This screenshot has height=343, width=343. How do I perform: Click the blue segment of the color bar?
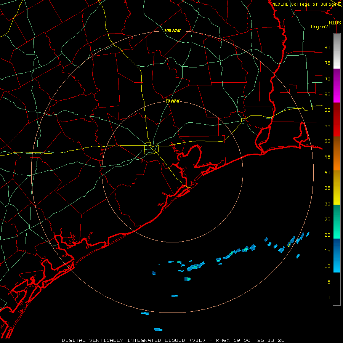(x=337, y=255)
